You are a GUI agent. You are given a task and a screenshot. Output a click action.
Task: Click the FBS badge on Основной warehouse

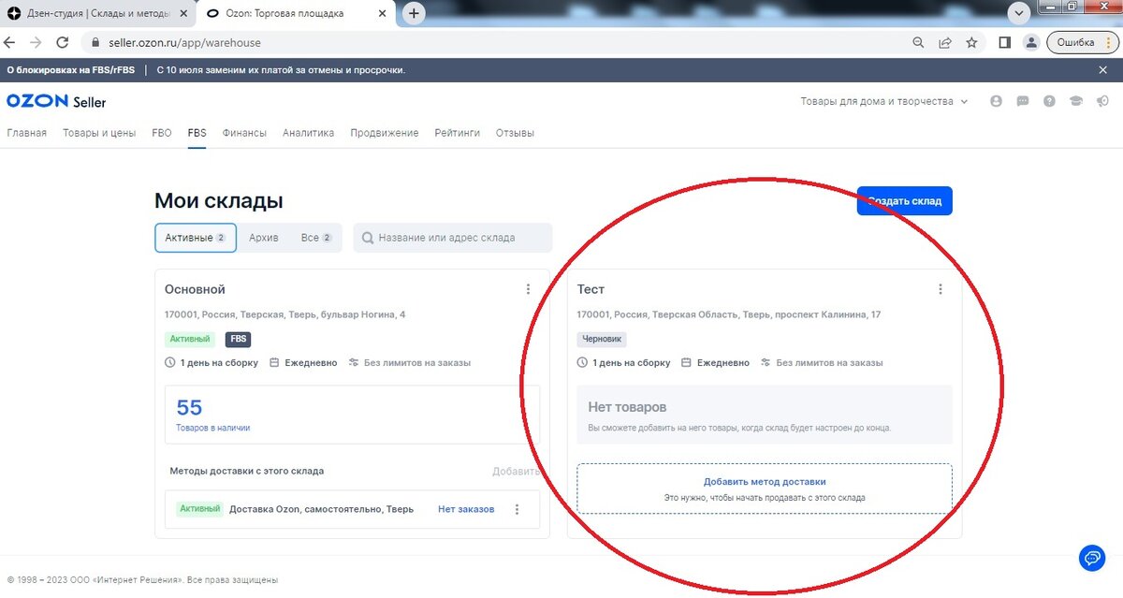pos(238,340)
